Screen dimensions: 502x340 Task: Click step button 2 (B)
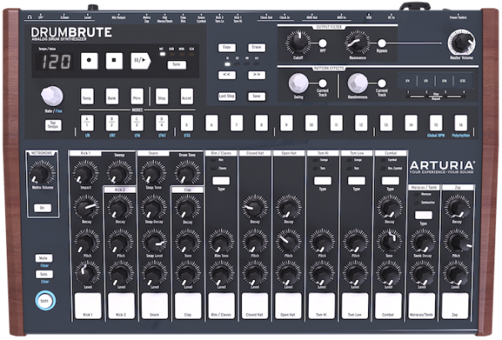(112, 124)
